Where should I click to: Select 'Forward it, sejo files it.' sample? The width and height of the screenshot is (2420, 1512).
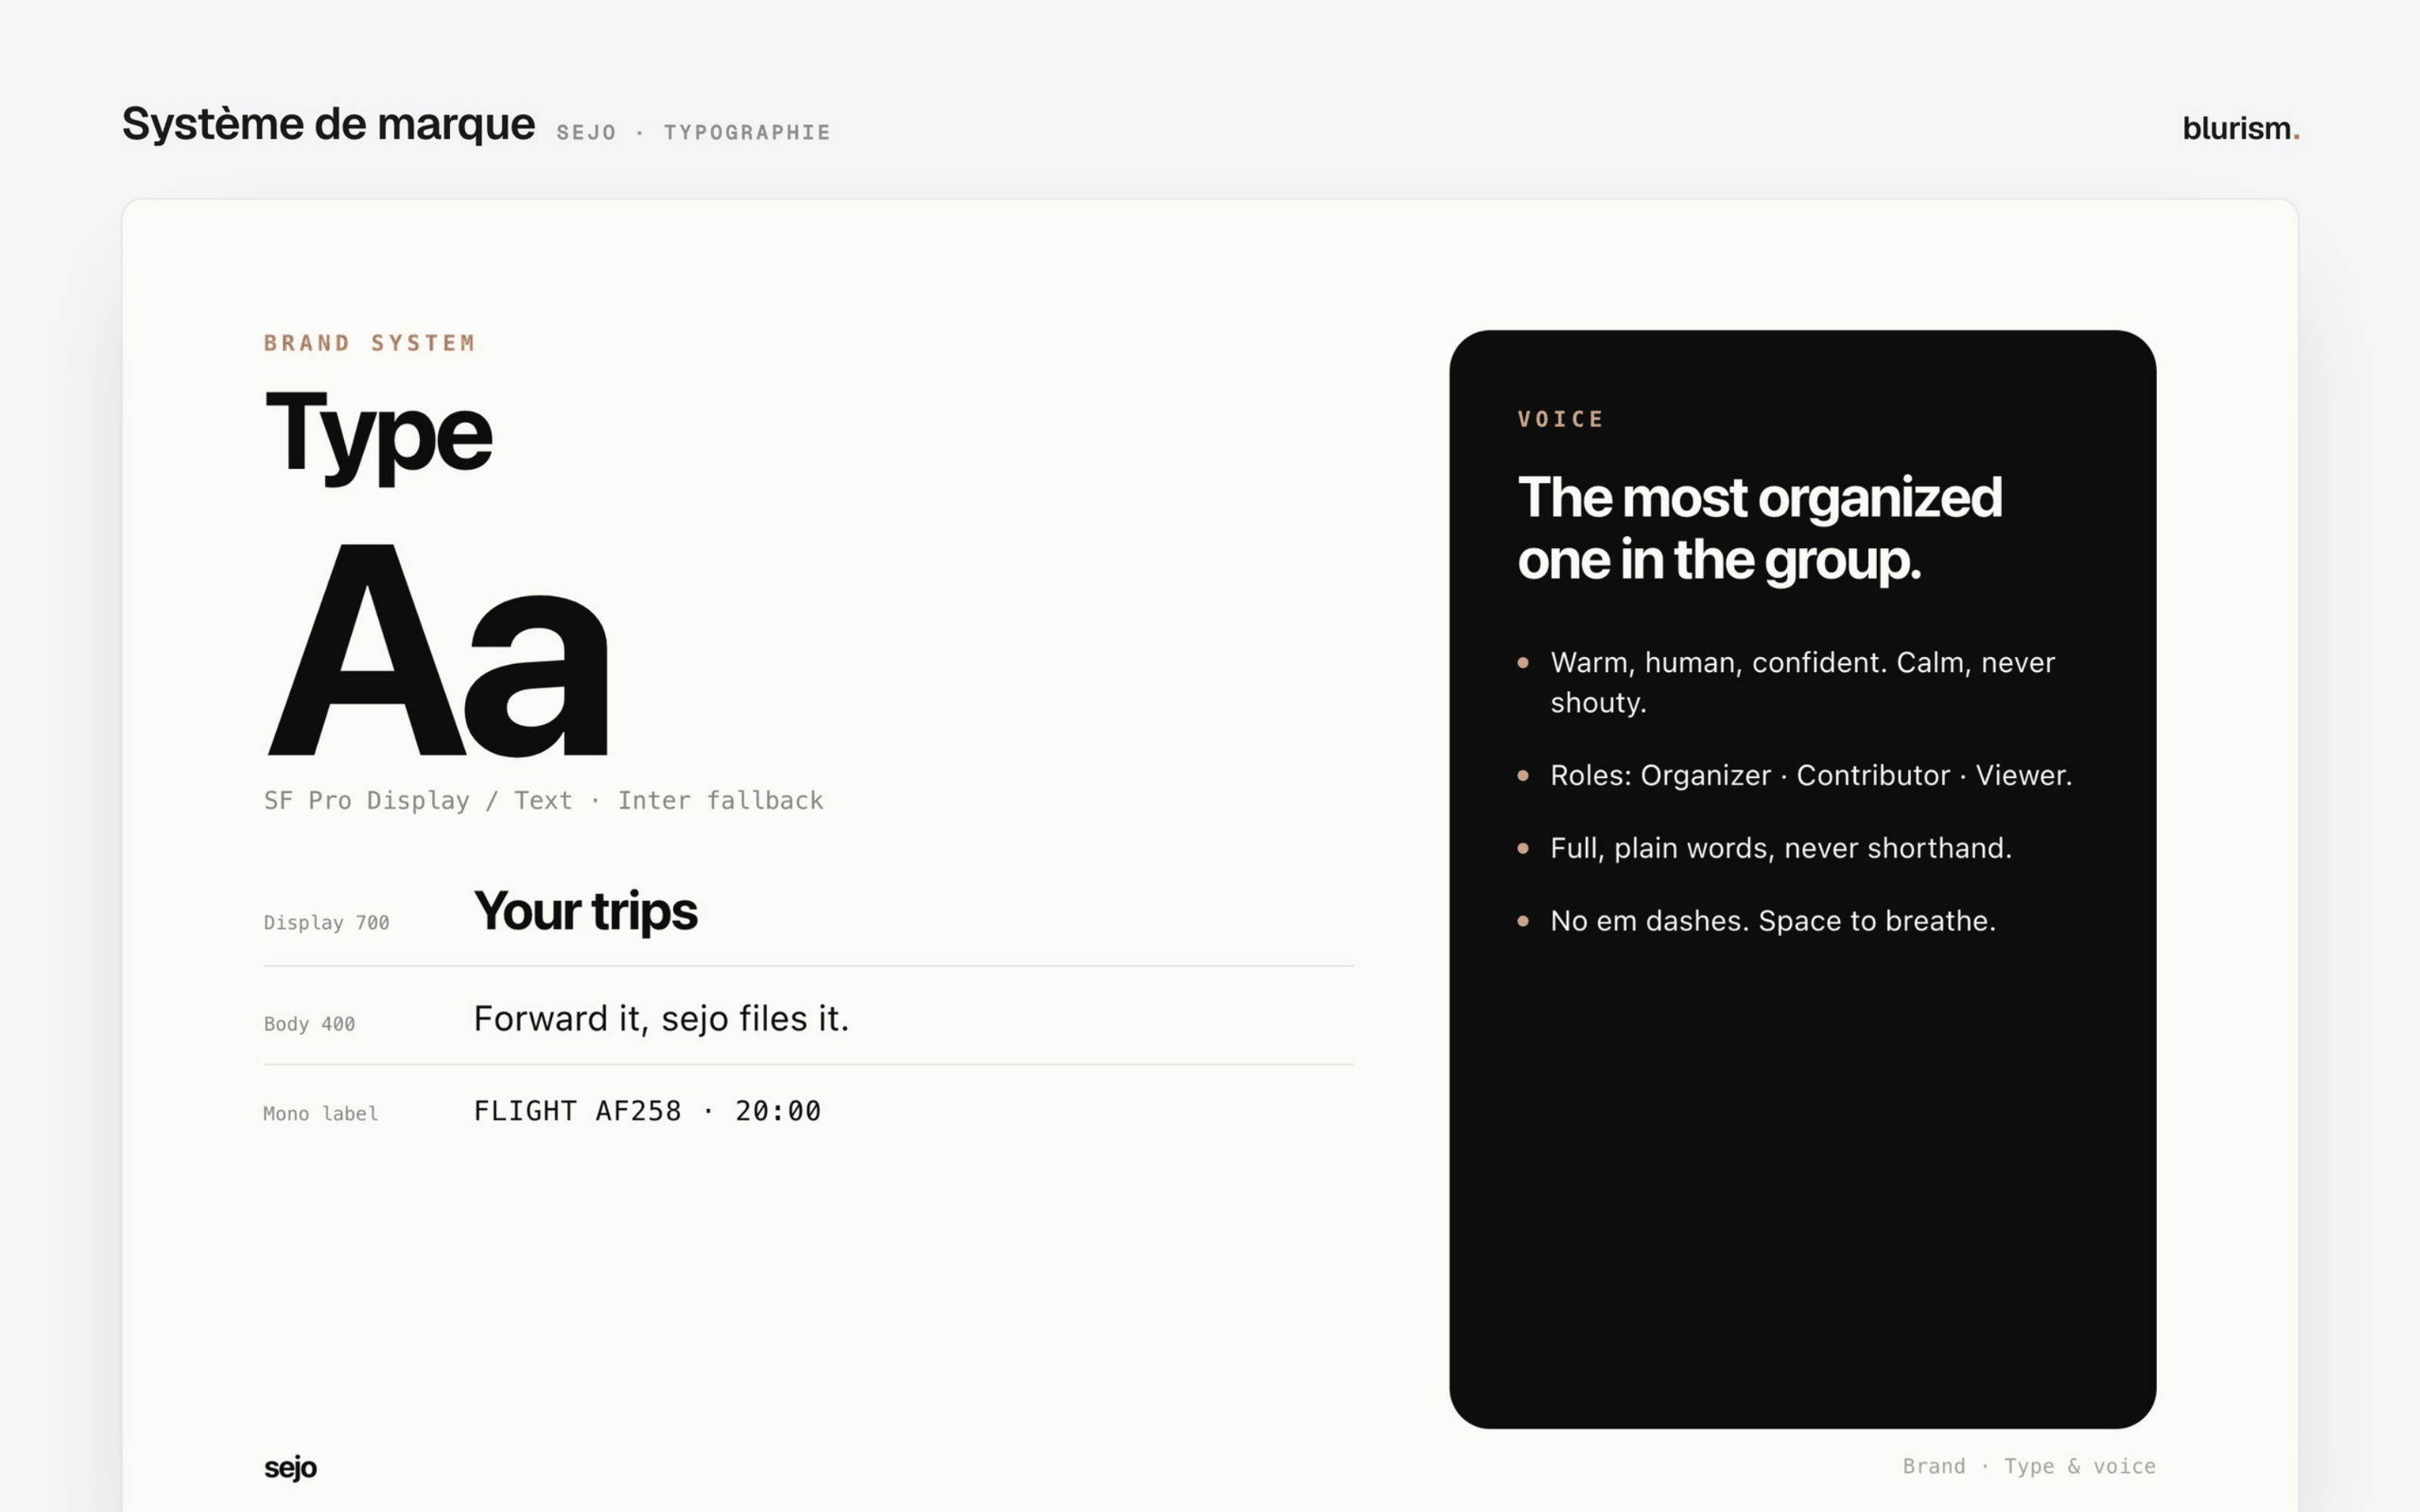(661, 1019)
